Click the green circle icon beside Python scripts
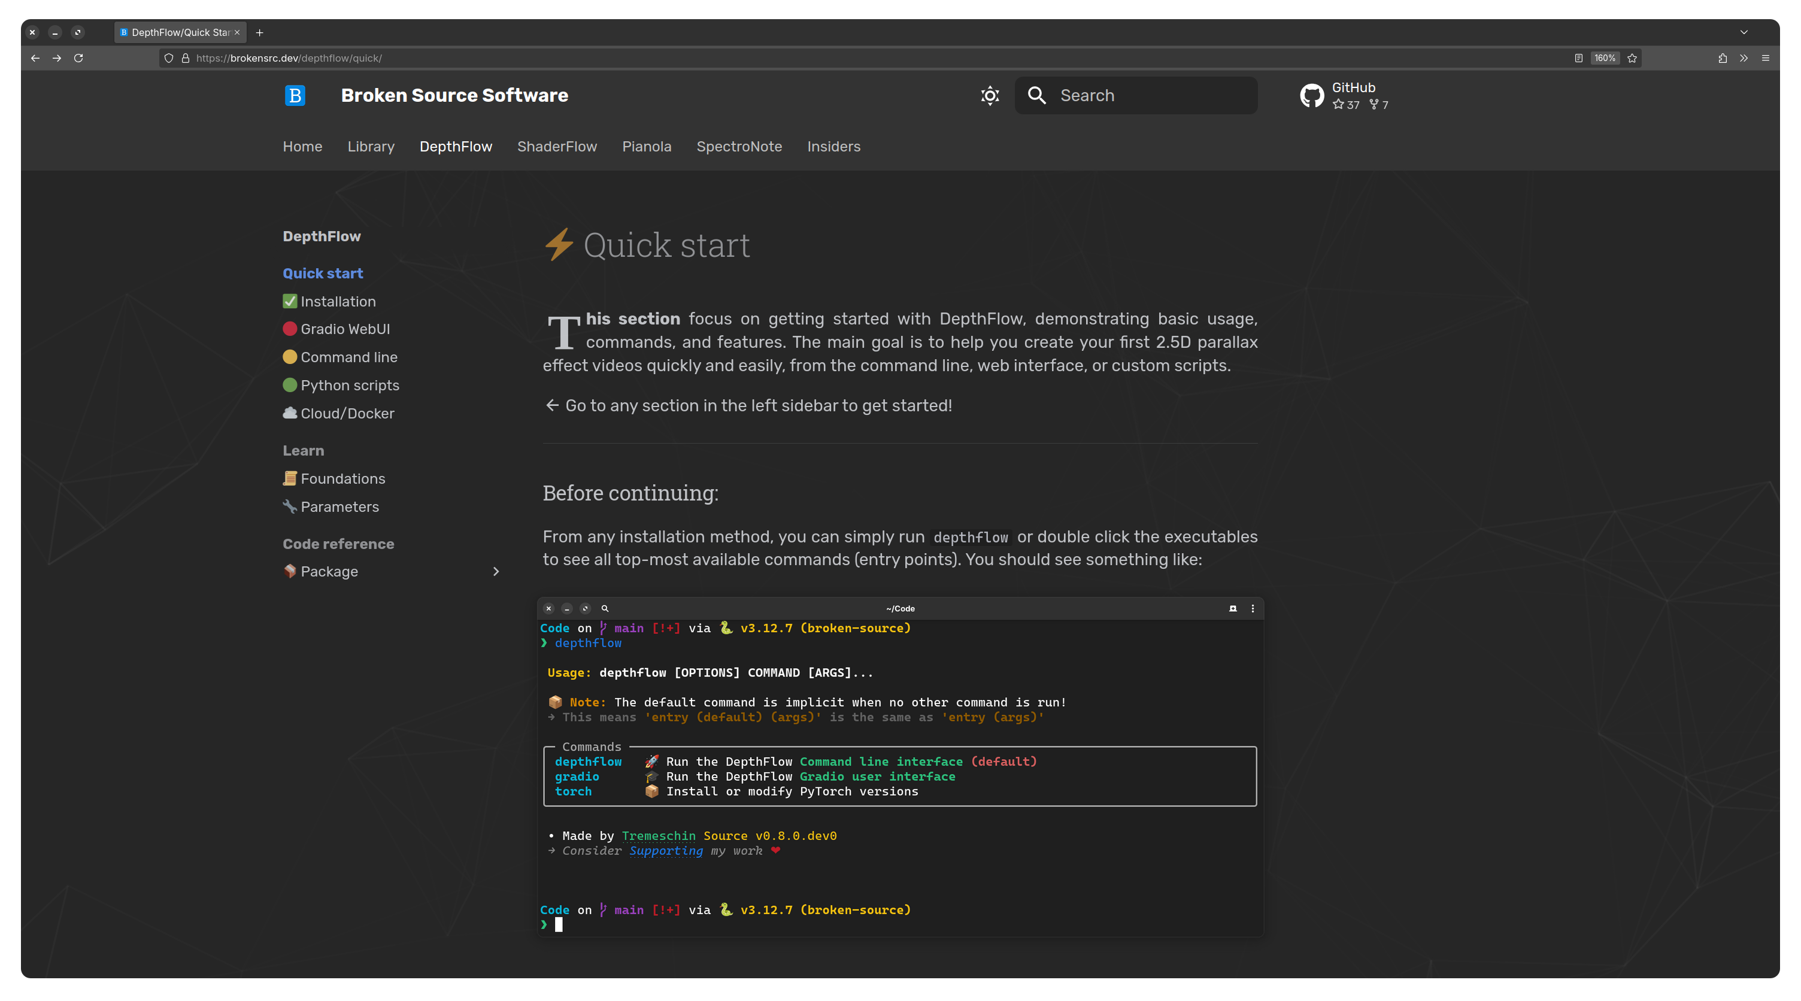Screen dimensions: 1801x1001 tap(289, 385)
